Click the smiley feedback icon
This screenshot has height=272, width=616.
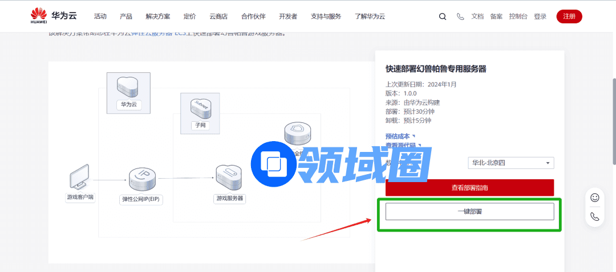pyautogui.click(x=594, y=197)
